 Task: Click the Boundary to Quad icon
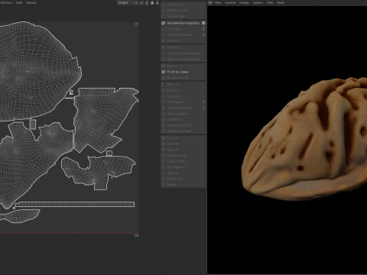pos(164,131)
